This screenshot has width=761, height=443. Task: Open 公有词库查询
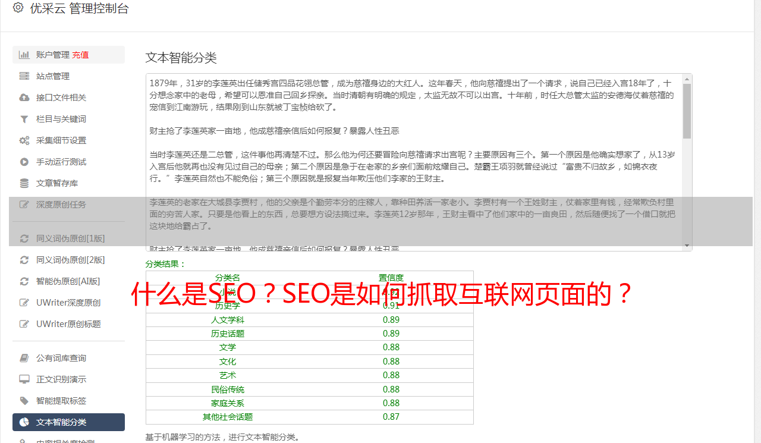pos(68,358)
